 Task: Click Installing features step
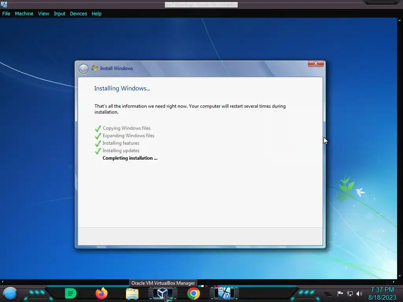[x=121, y=143]
